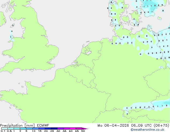Click the 35–40 mm legend color swatch

66,128
